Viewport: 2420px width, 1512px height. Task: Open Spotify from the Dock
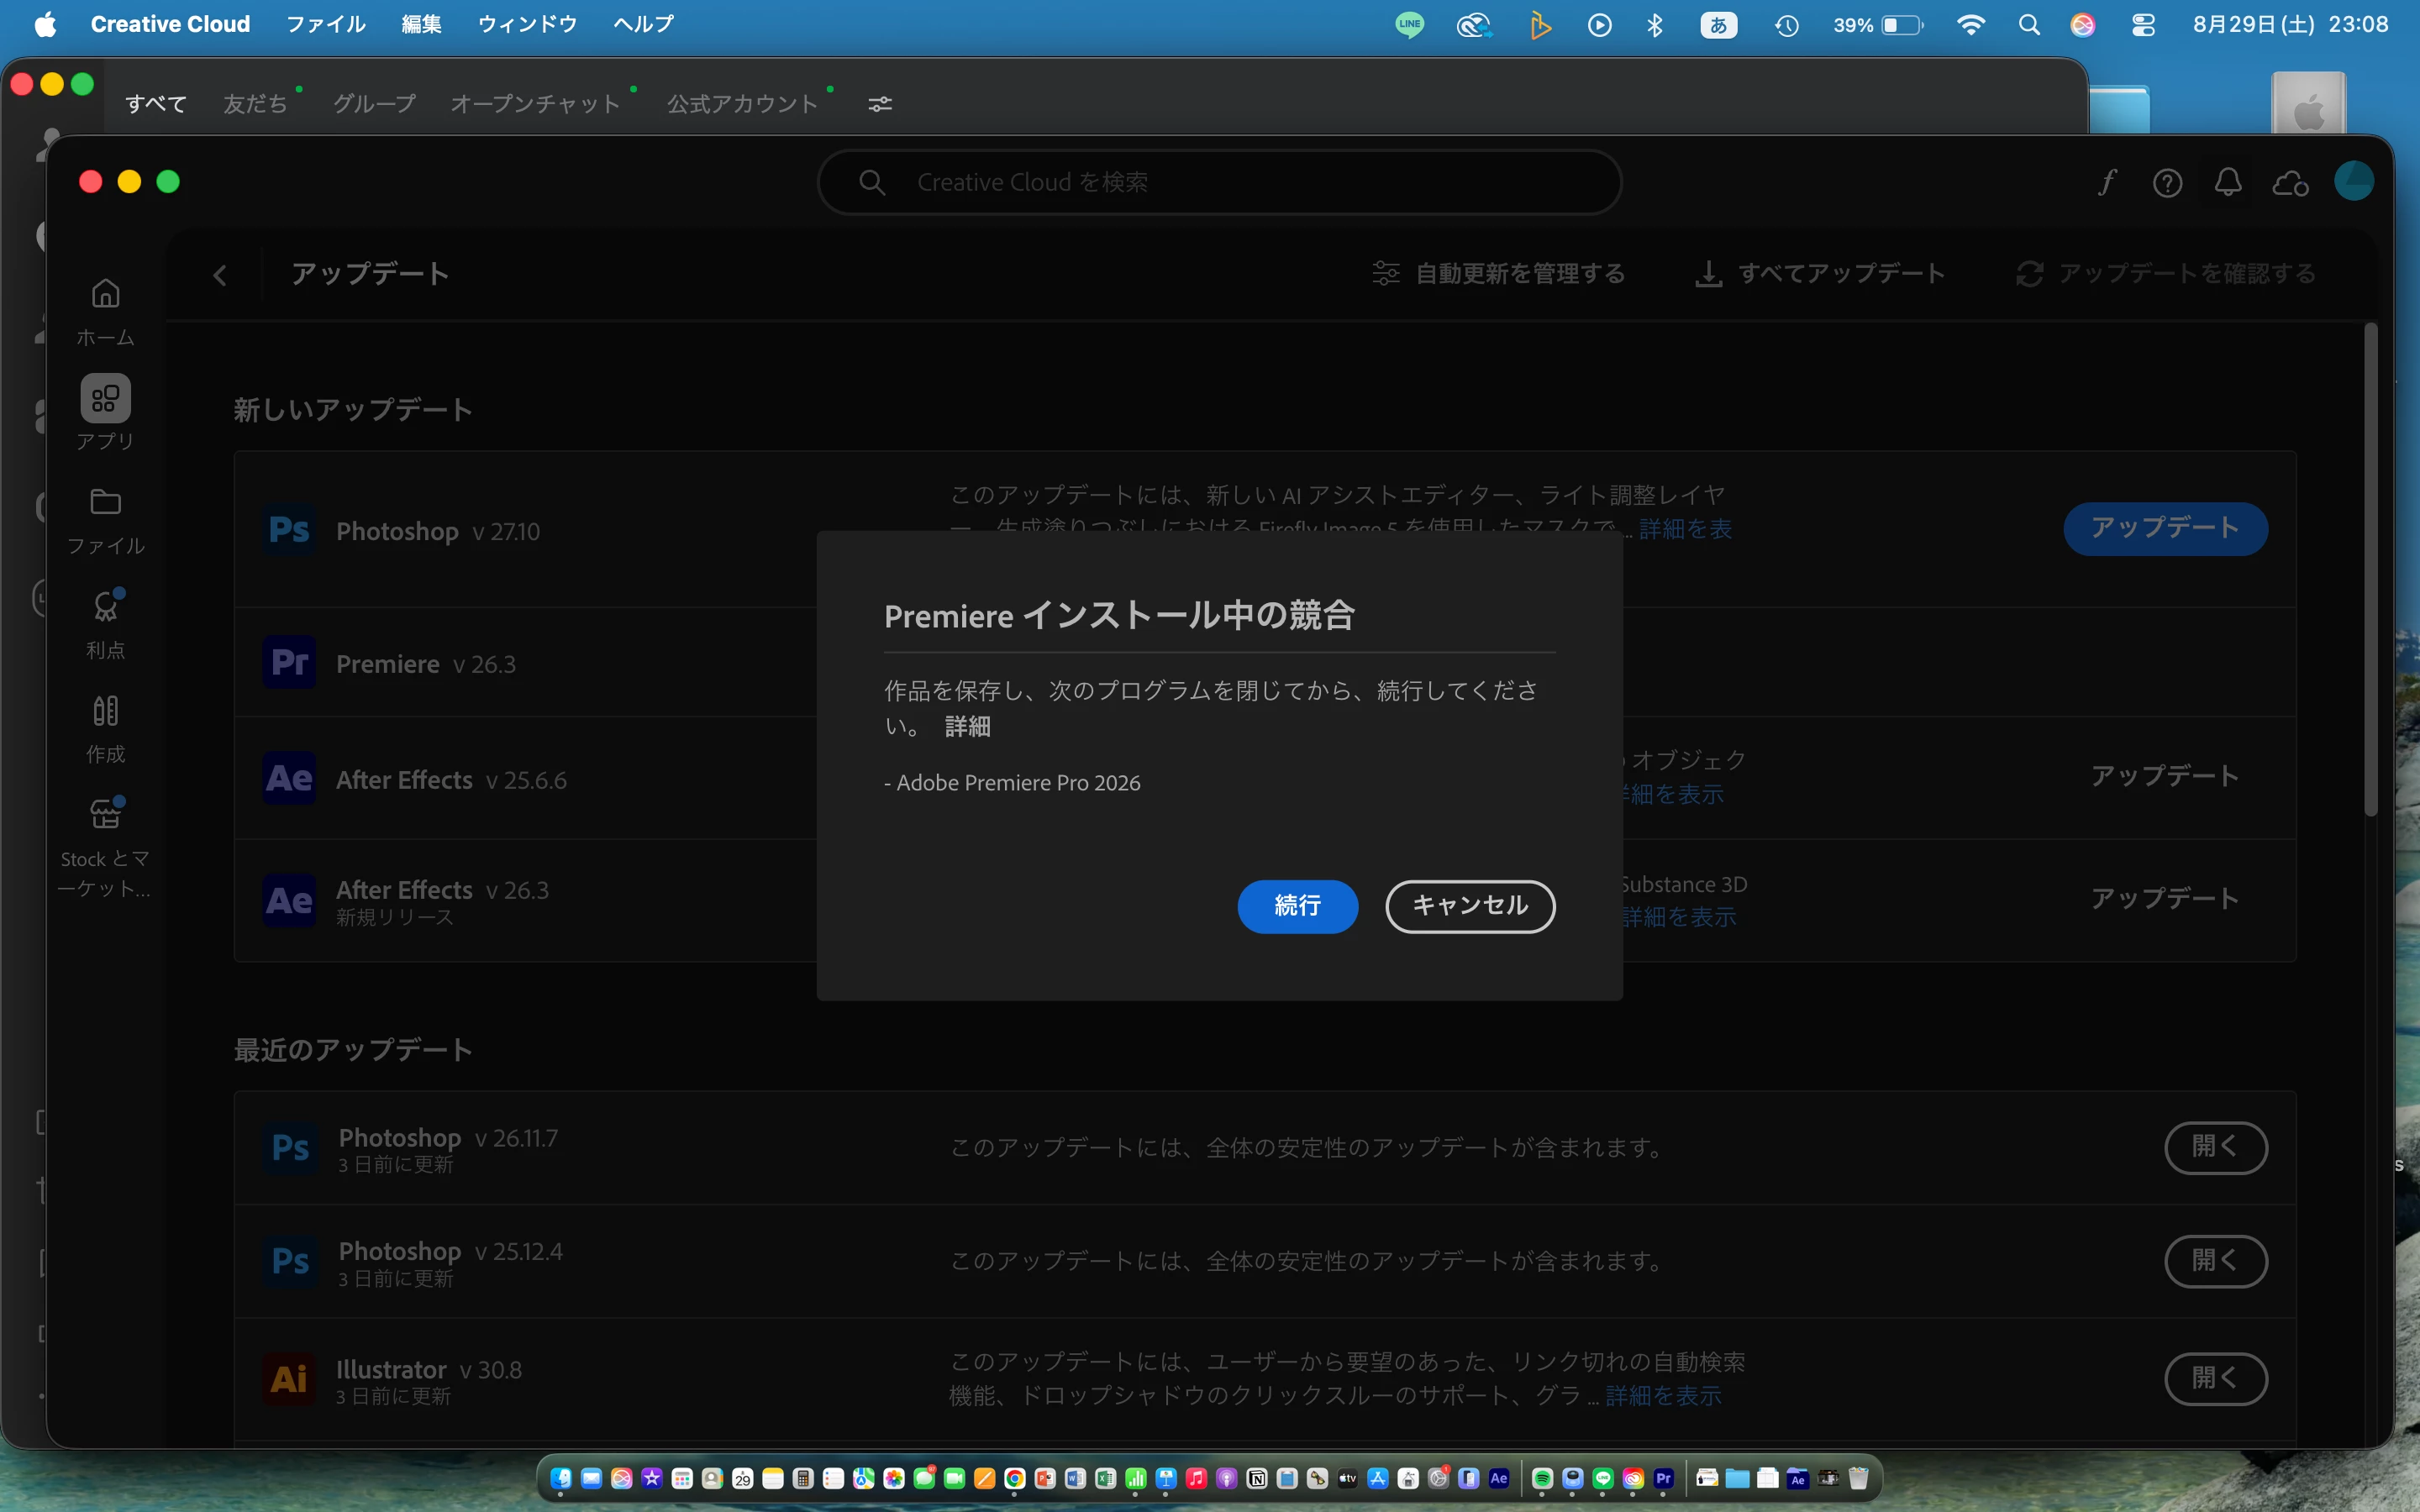(x=1542, y=1478)
